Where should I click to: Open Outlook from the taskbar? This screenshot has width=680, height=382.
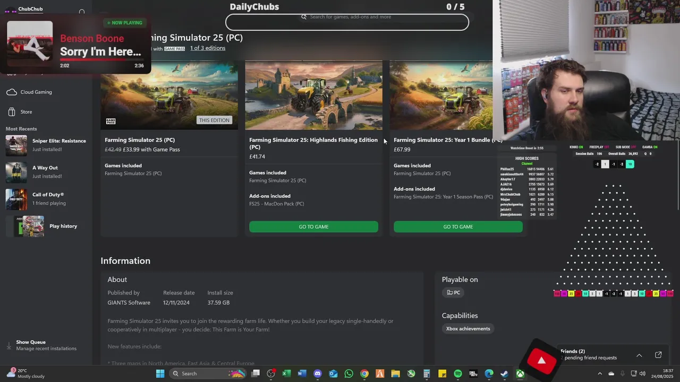coord(333,374)
